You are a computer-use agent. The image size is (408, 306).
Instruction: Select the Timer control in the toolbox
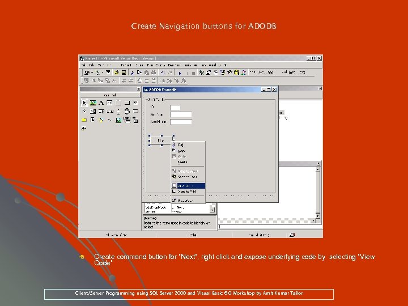point(127,112)
